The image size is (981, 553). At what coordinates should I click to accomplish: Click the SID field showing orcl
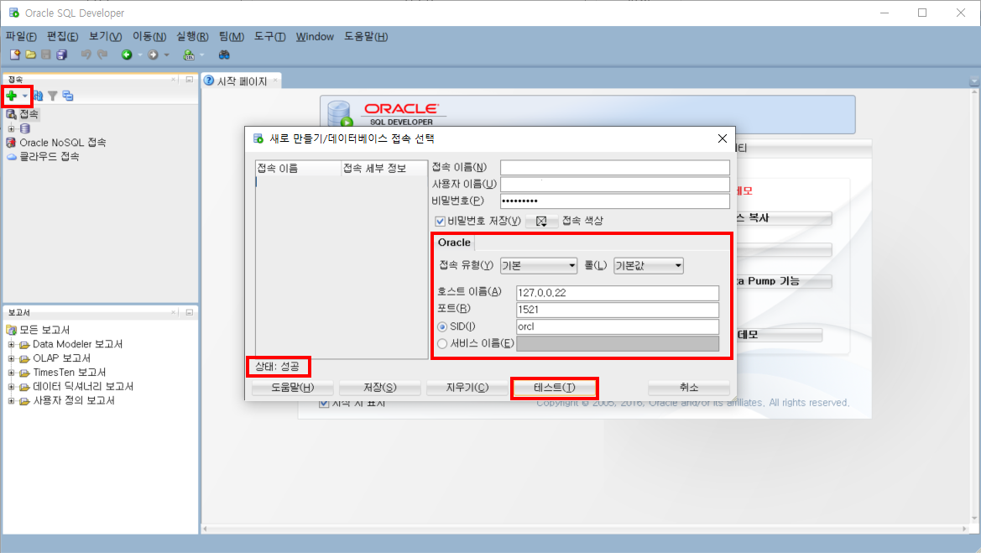click(618, 326)
